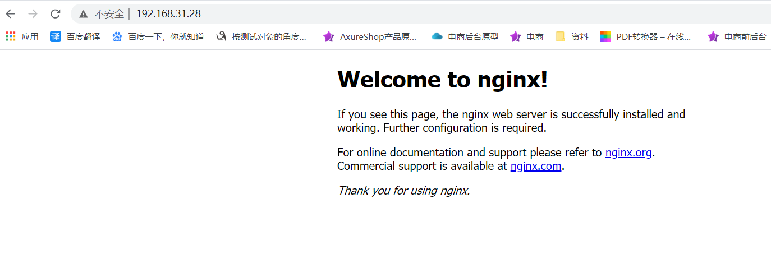Click the 不安全 label in the address bar

(109, 14)
